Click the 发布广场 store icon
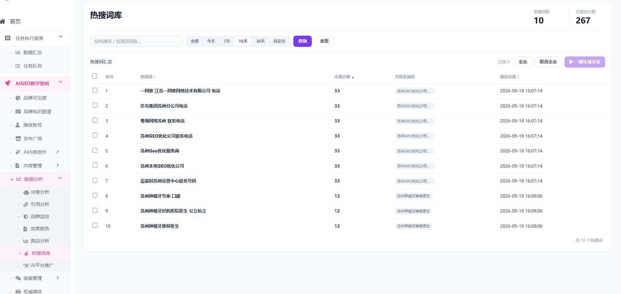 pos(18,139)
